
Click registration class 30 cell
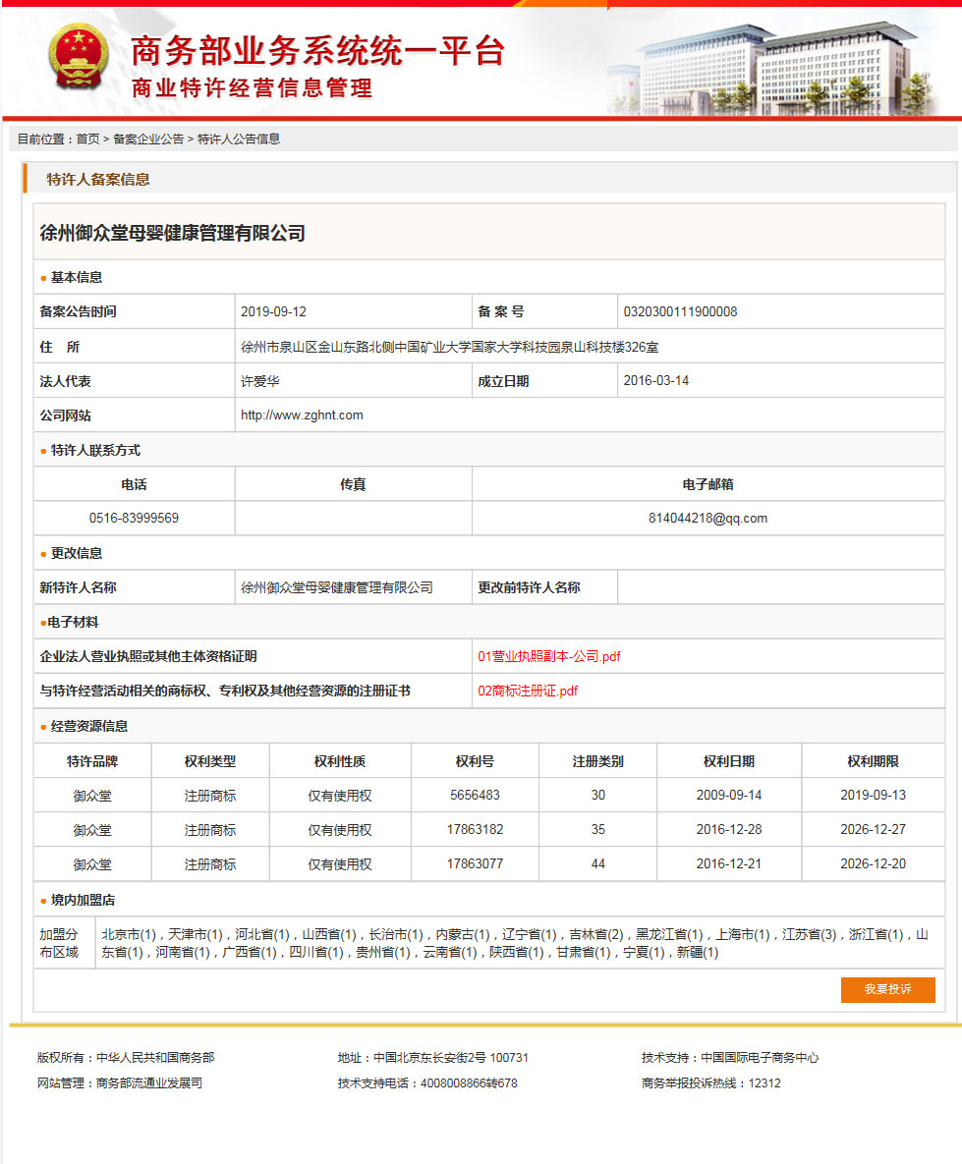pyautogui.click(x=598, y=795)
